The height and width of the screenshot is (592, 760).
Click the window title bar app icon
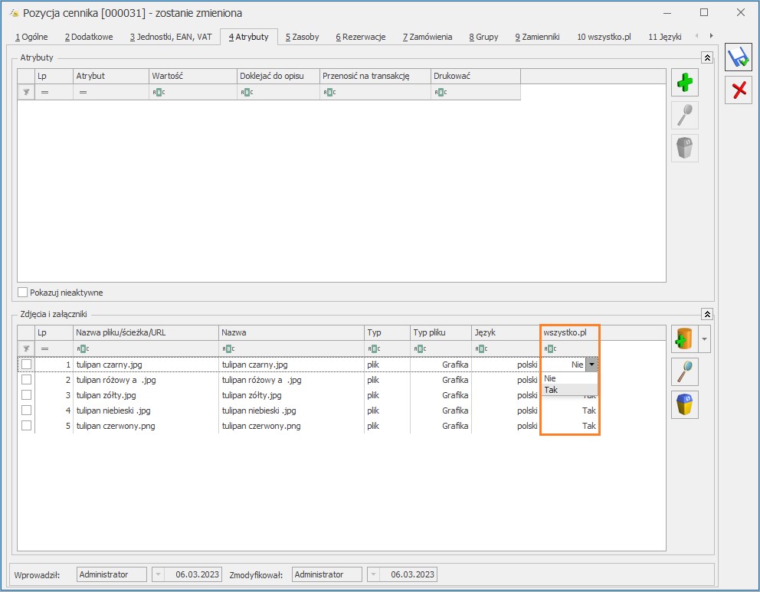(14, 13)
